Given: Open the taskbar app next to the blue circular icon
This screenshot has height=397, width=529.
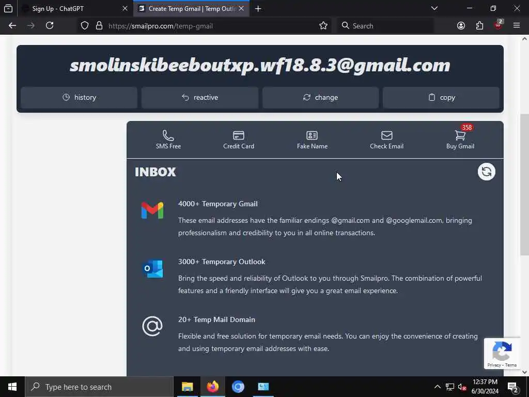Looking at the screenshot, I should click(263, 387).
